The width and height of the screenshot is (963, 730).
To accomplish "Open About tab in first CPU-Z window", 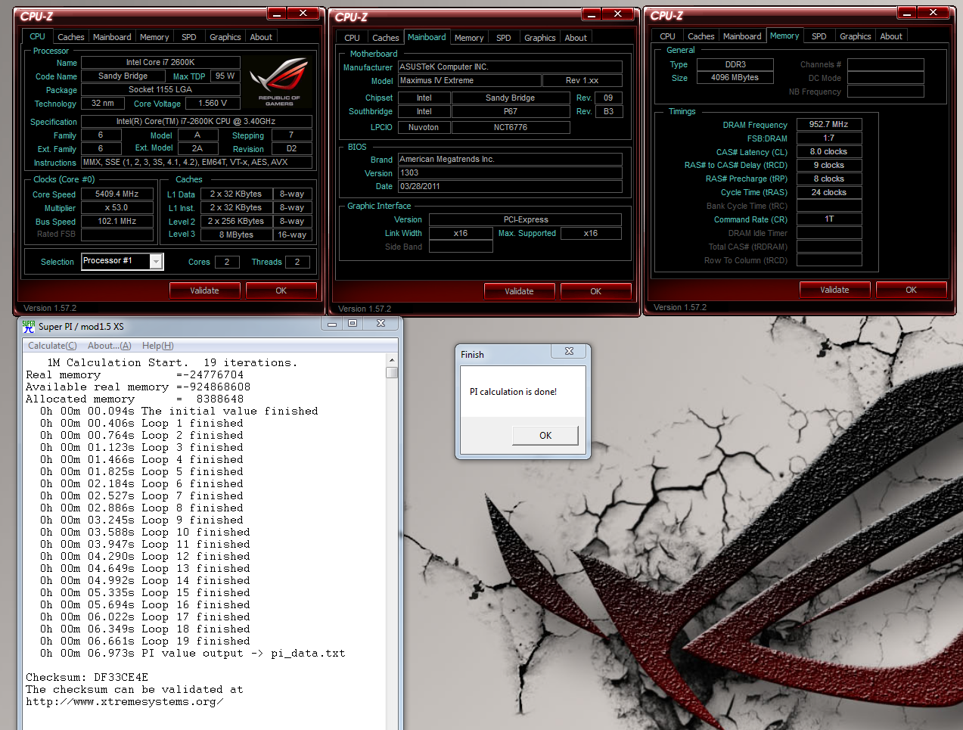I will [261, 37].
